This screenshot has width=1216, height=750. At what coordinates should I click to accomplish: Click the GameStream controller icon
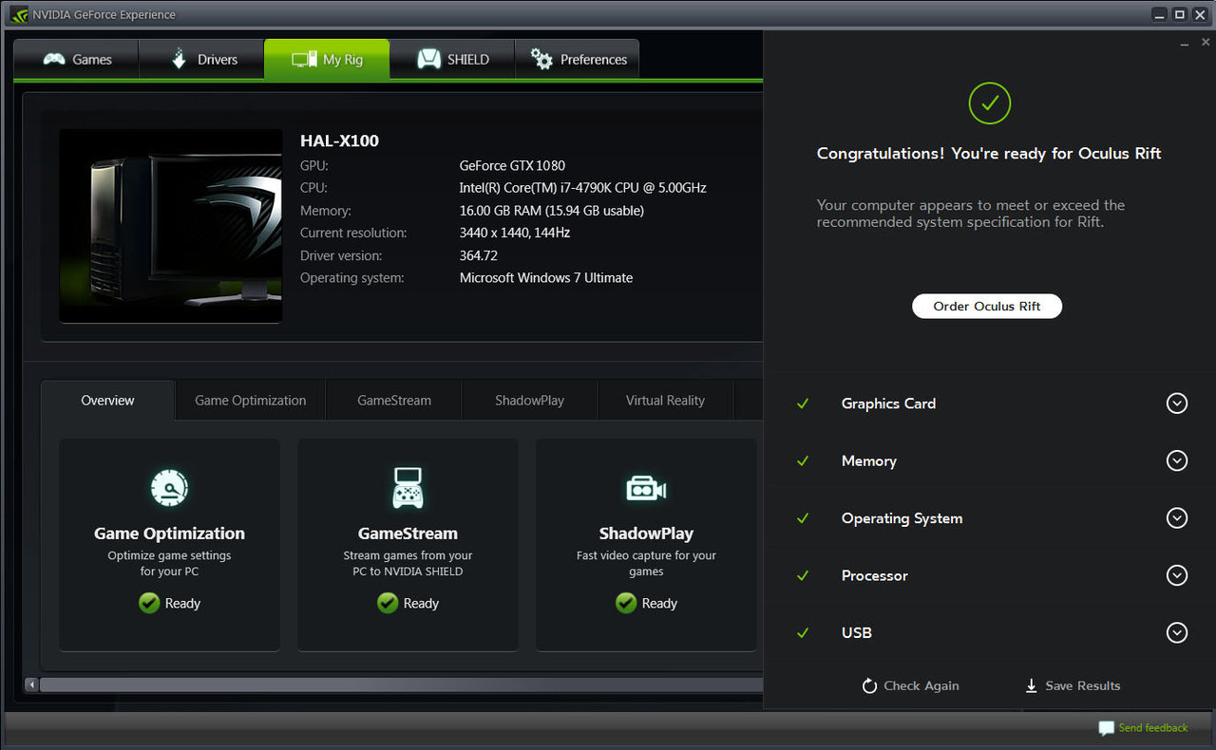(x=408, y=487)
